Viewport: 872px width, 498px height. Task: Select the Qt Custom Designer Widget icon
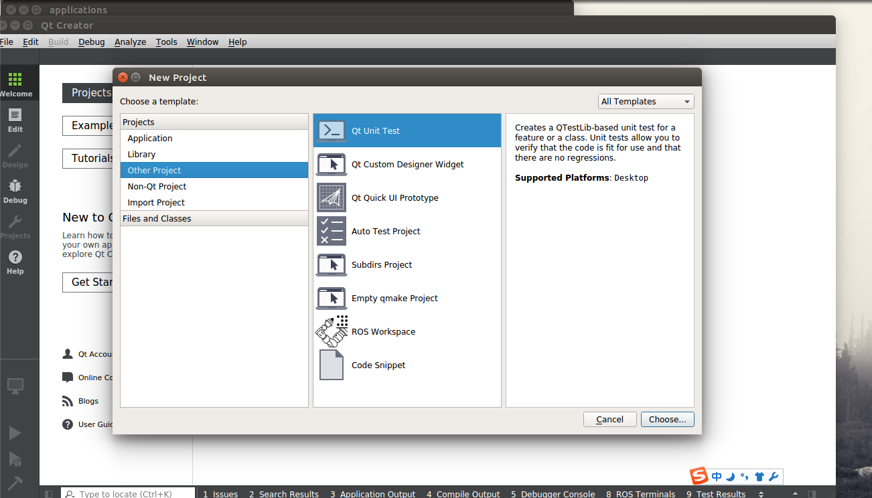coord(332,164)
